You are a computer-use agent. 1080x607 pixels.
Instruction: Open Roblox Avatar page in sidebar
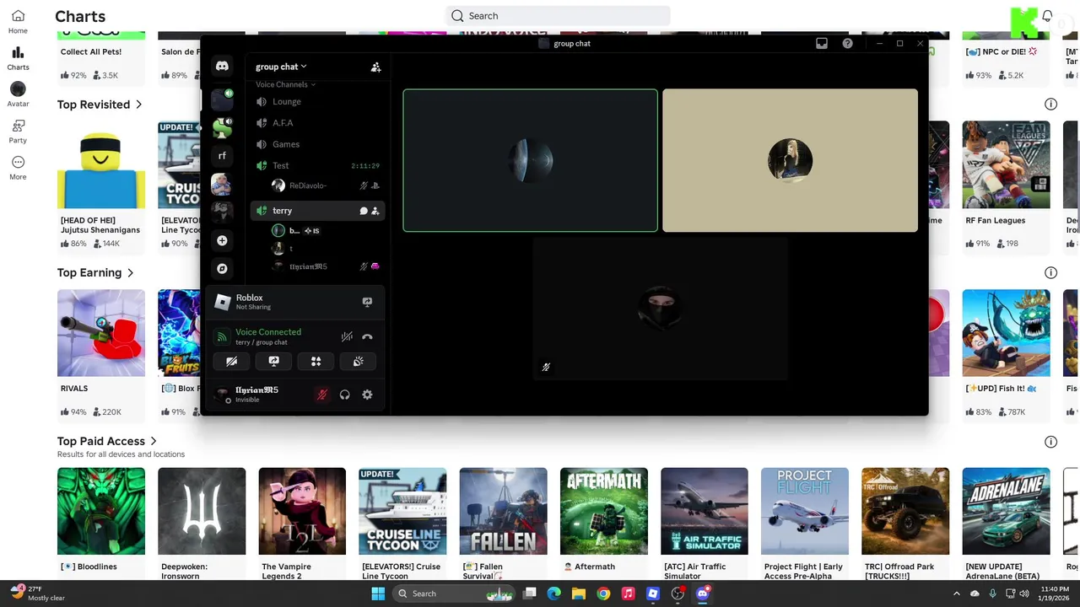point(18,94)
